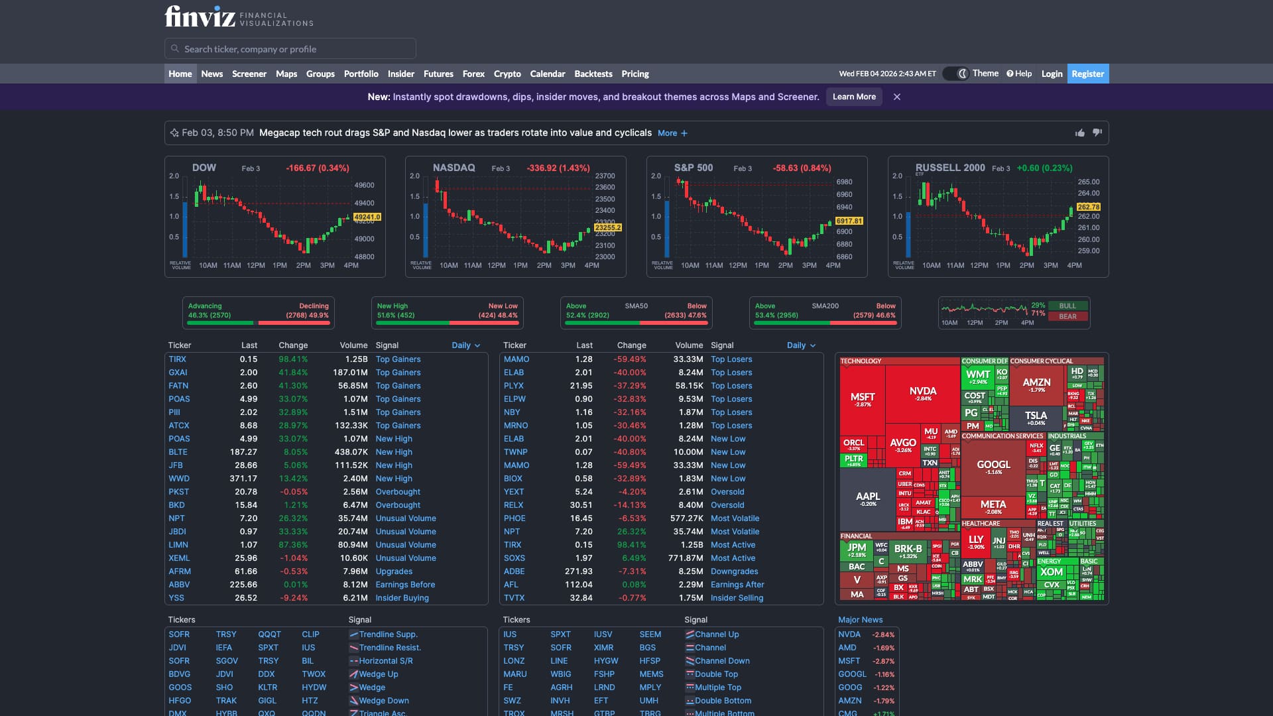Click the Double Top pattern icon
1273x716 pixels.
coord(690,674)
